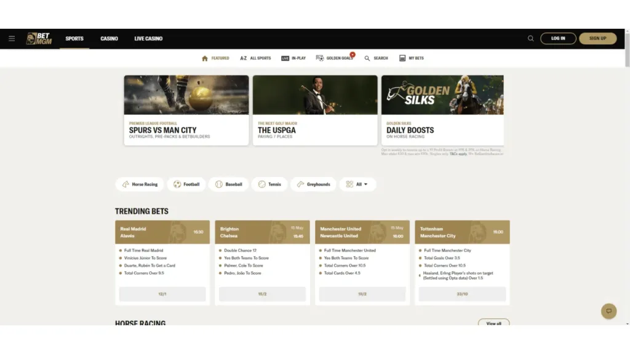
Task: Select the Tennis sport chip
Action: 269,184
